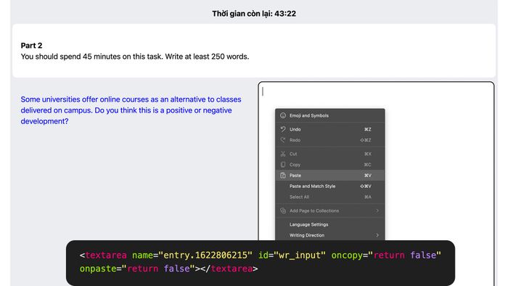508x286 pixels.
Task: Click the Copy pages icon
Action: pyautogui.click(x=283, y=165)
